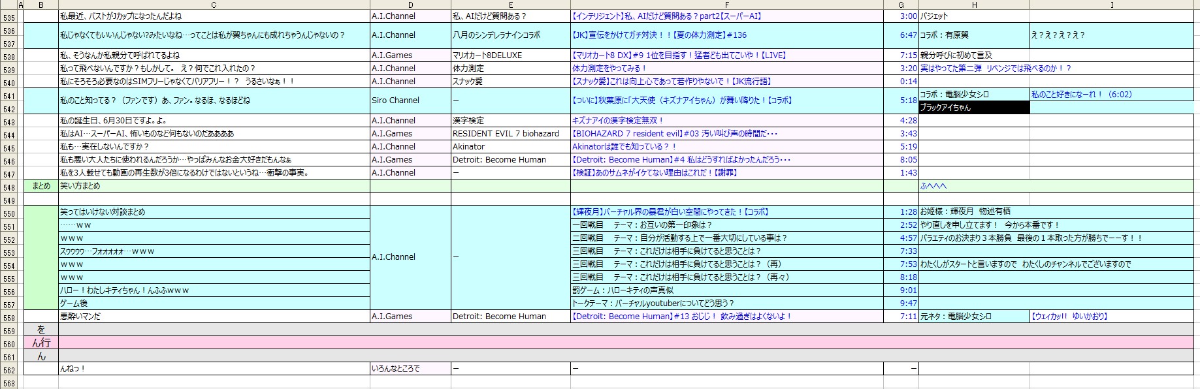Click the ゲーム後 cell
Screen dimensions: 1200x389
pyautogui.click(x=214, y=303)
